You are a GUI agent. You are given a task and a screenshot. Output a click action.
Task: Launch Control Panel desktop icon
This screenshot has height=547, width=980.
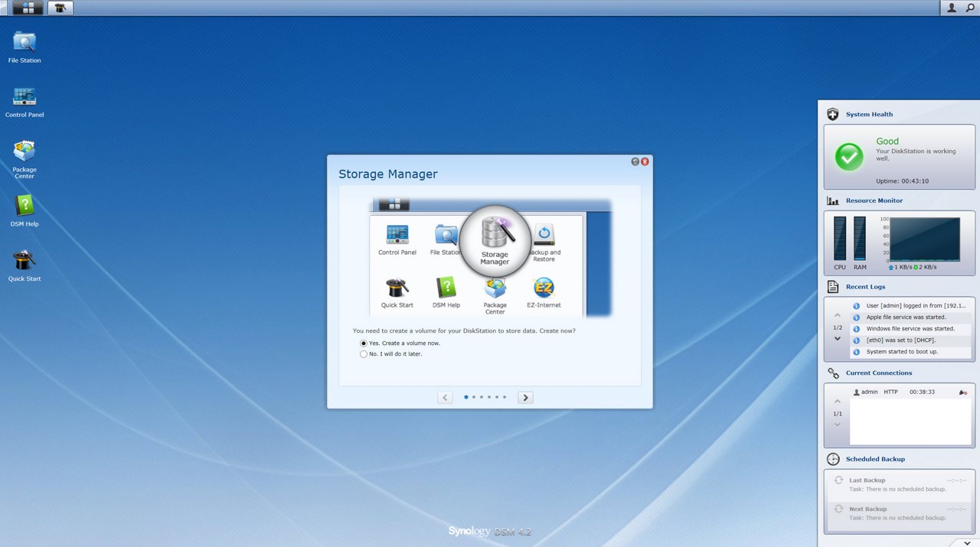[x=24, y=102]
